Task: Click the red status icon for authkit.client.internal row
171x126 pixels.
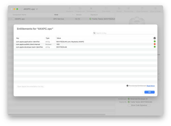Action: 155,44
